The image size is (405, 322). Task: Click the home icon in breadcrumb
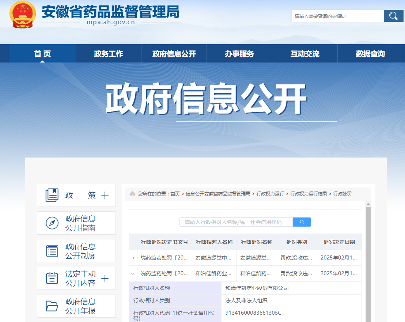[x=132, y=194]
